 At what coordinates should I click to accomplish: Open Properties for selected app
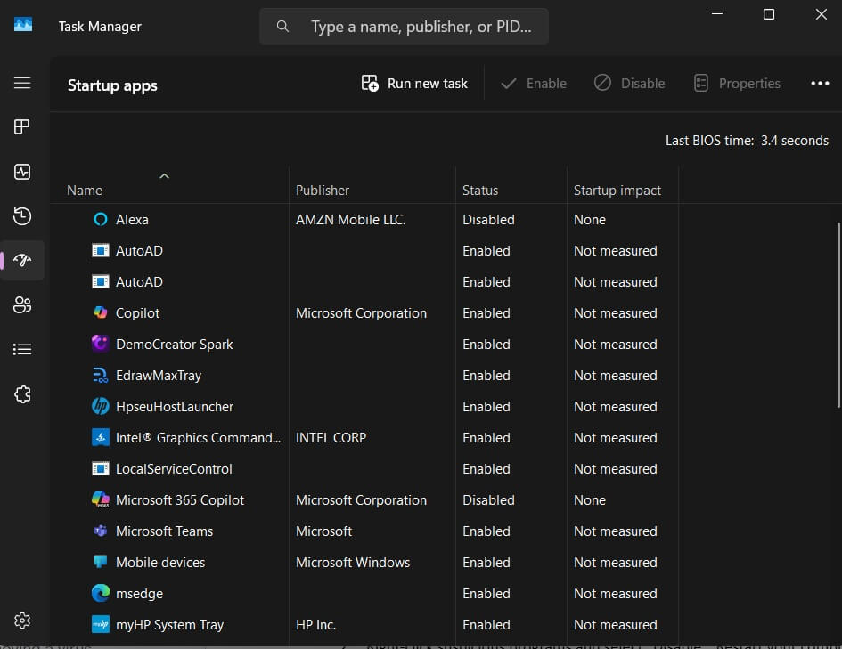(x=737, y=84)
